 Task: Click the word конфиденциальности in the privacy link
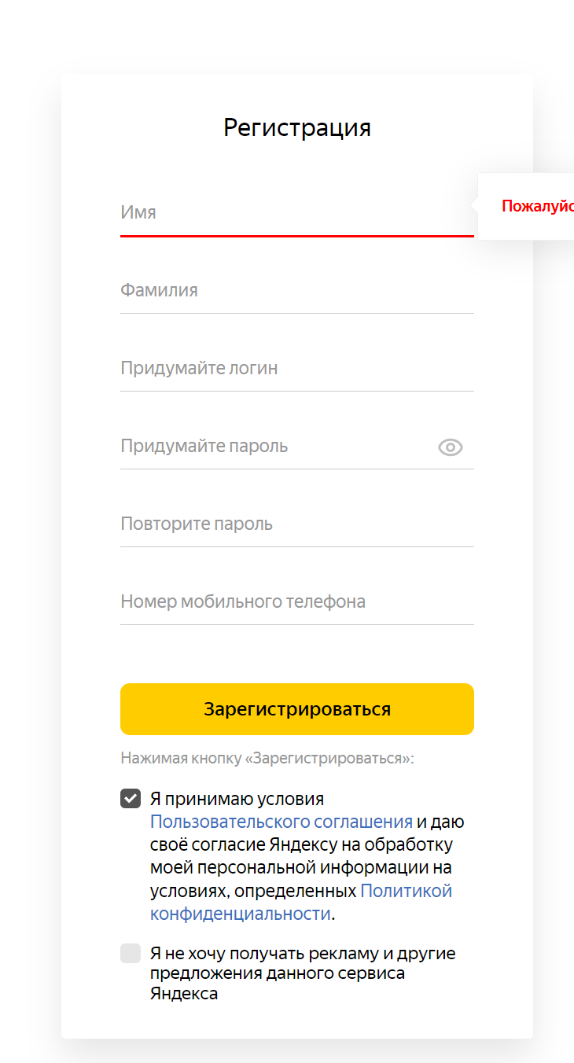click(x=240, y=914)
